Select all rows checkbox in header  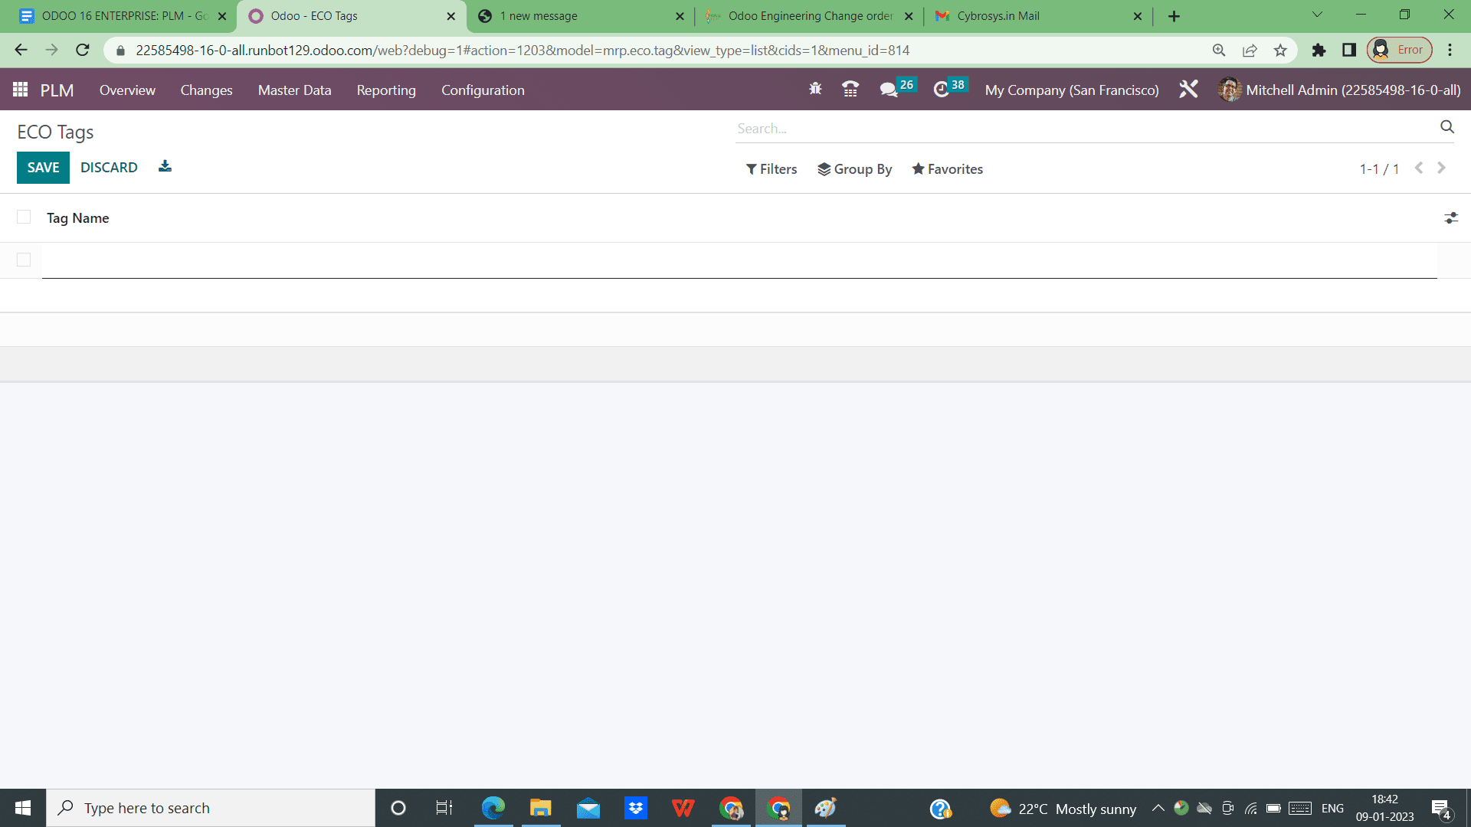24,217
